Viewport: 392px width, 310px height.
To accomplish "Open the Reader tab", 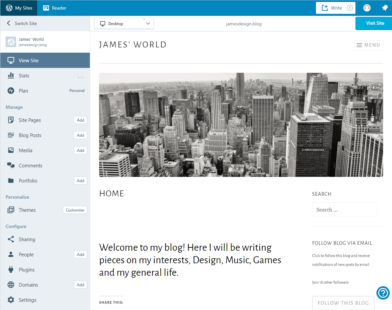I will click(x=55, y=8).
